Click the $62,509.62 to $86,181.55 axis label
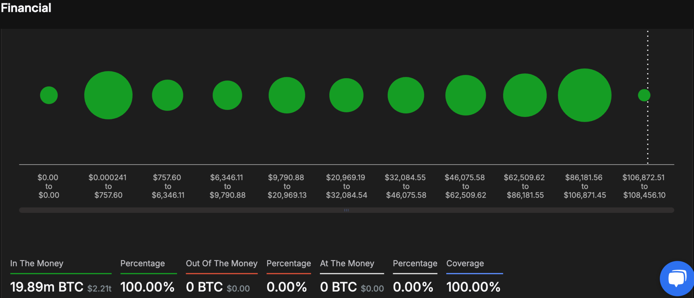 525,186
